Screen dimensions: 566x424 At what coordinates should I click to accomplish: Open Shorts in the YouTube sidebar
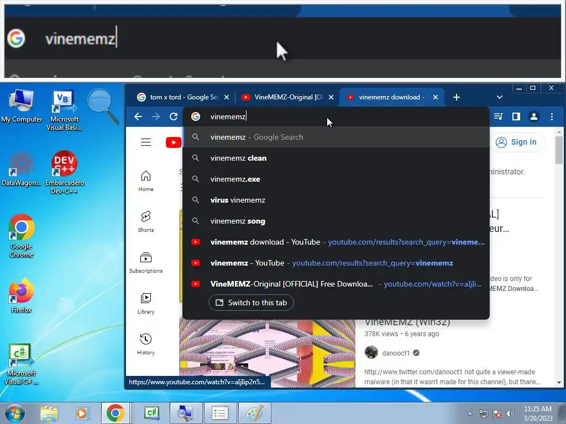coord(146,221)
